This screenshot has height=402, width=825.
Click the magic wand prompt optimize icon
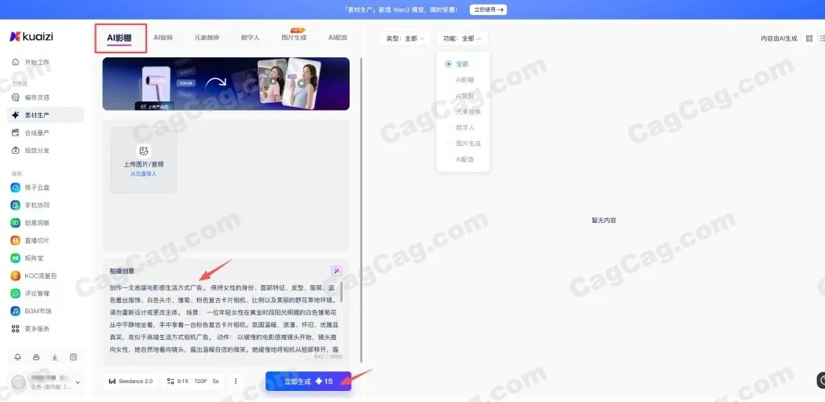tap(337, 271)
